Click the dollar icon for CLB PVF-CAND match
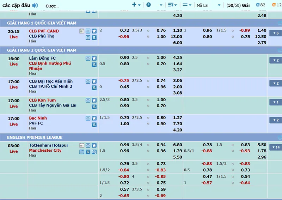Viewport: 282px width, 200px height. coord(94,37)
